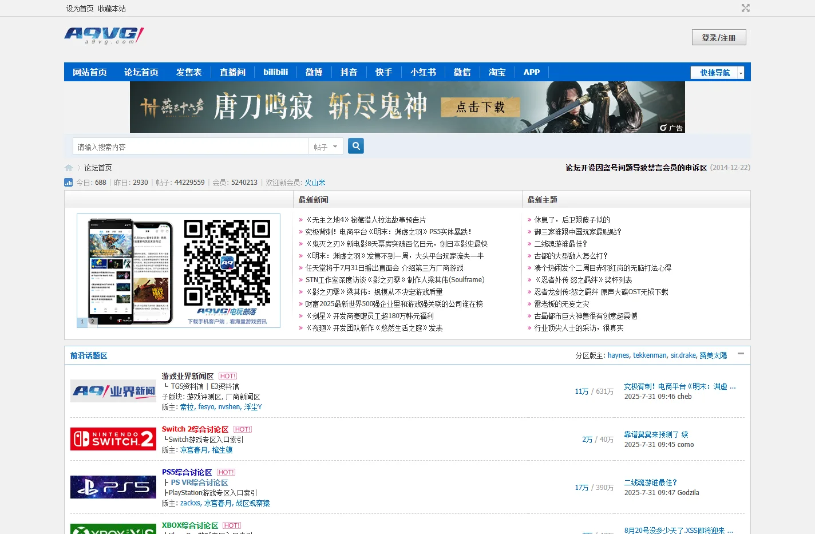Open the 申诉区 announcement link
The image size is (815, 534).
(636, 168)
